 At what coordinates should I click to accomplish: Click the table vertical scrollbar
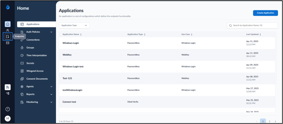point(276,58)
